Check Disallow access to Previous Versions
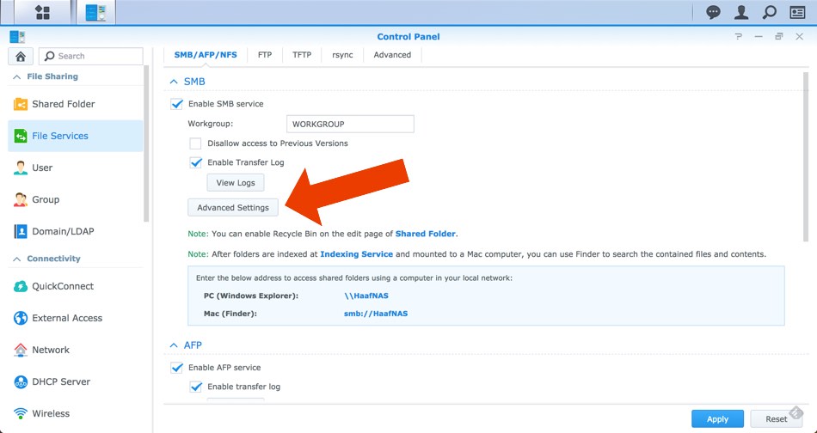817x433 pixels. pyautogui.click(x=195, y=143)
